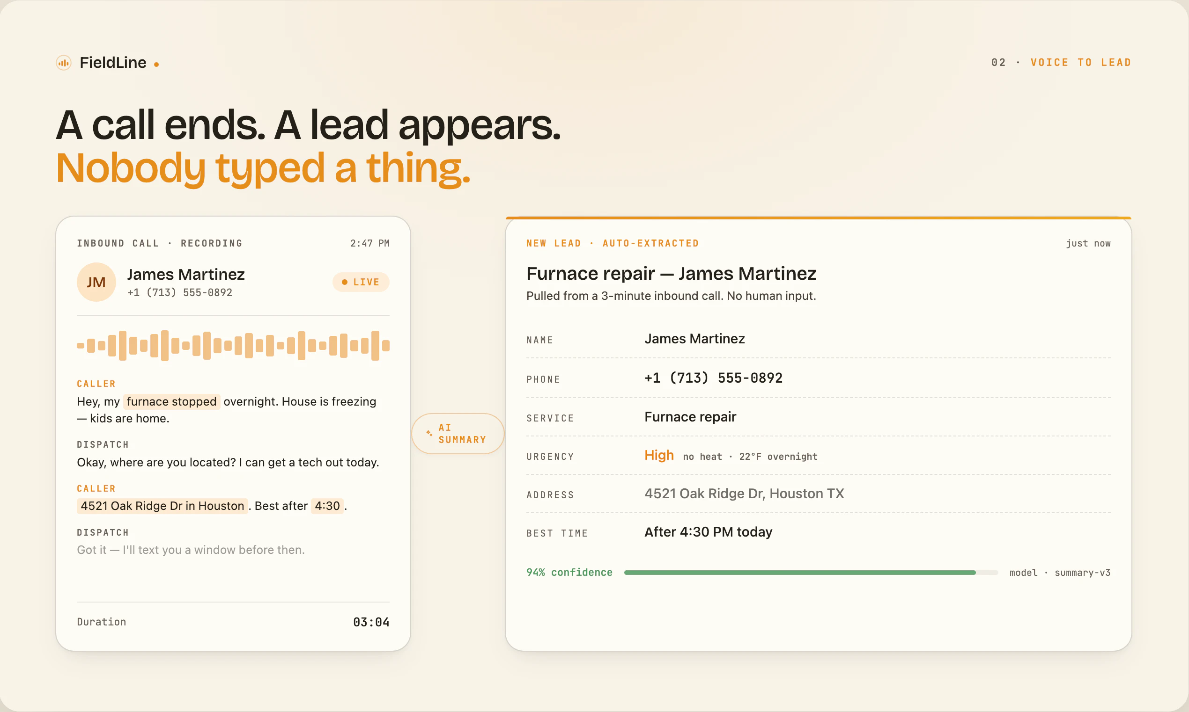Viewport: 1189px width, 712px height.
Task: Click the LIVE status badge
Action: click(361, 282)
